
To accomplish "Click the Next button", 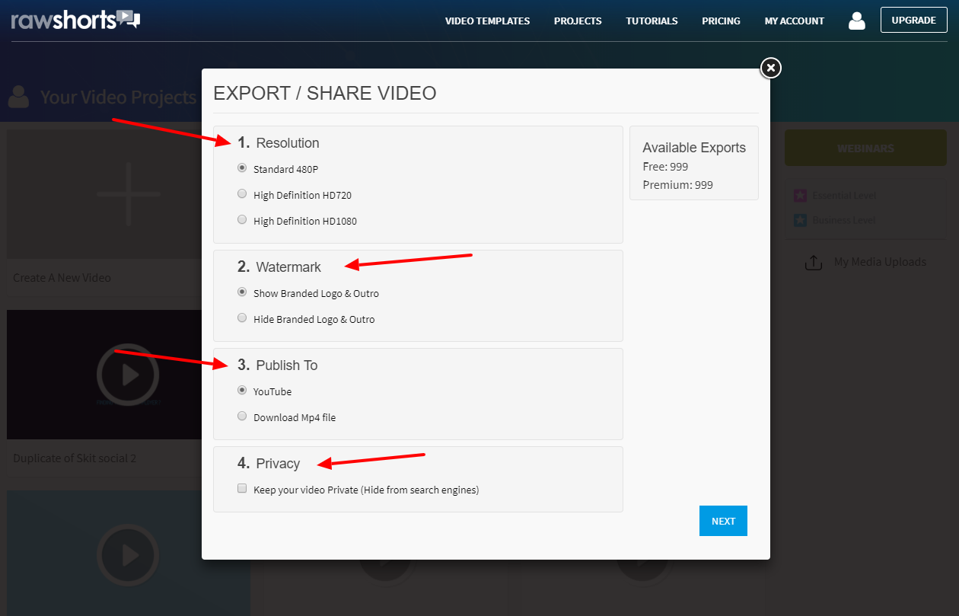I will coord(723,521).
